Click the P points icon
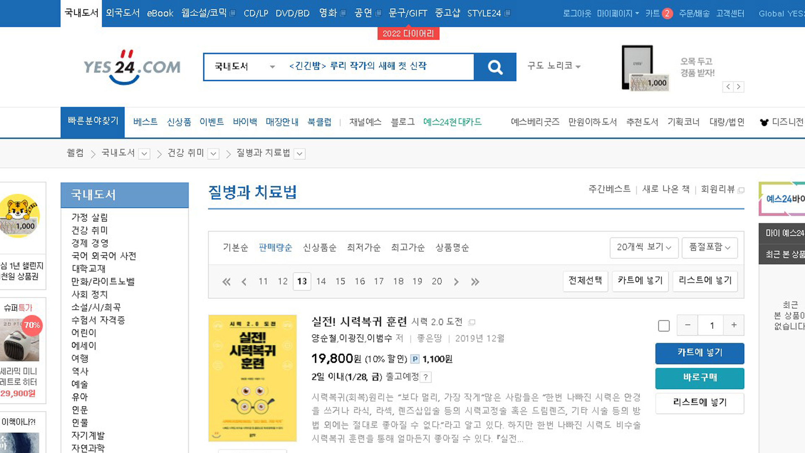The height and width of the screenshot is (453, 805). 415,359
